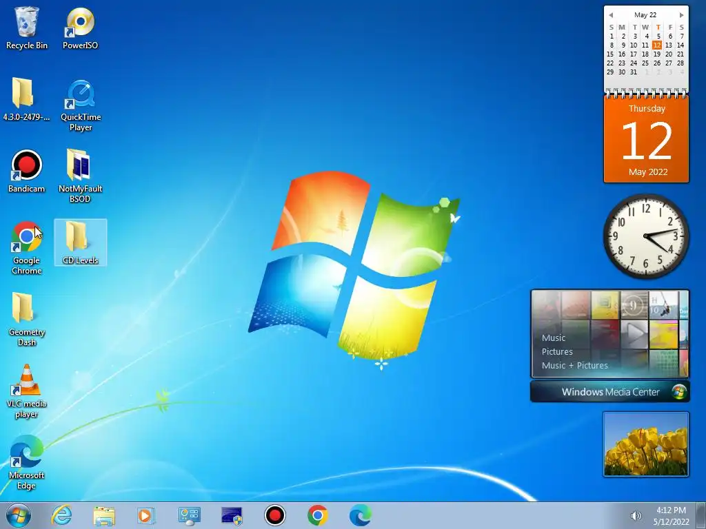Launch Google Chrome from the taskbar
Image resolution: width=706 pixels, height=529 pixels.
pyautogui.click(x=317, y=515)
